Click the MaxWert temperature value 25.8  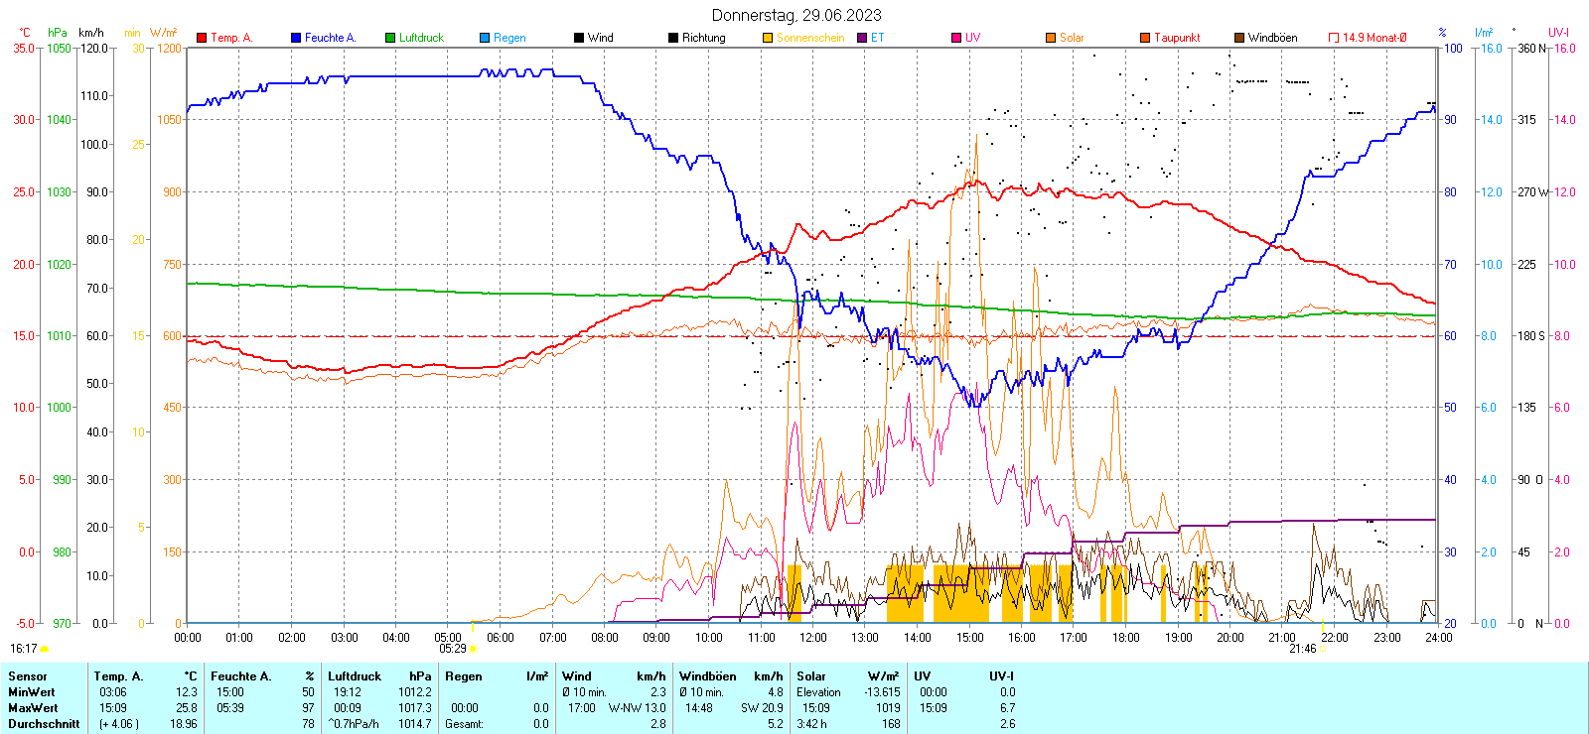[x=187, y=708]
